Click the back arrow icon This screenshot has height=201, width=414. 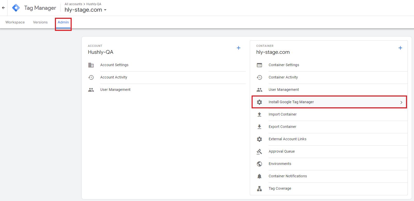click(x=3, y=8)
